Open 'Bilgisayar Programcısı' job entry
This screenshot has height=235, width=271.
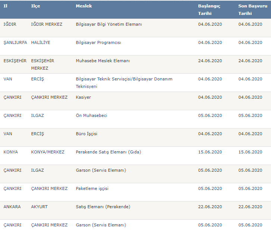[x=98, y=42]
